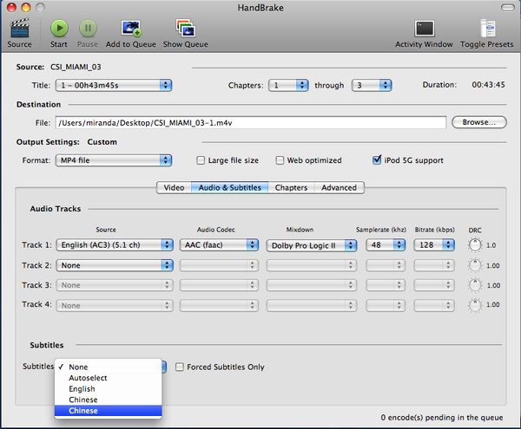Open Track 1 Samplerate dropdown showing 48
The height and width of the screenshot is (429, 521).
[x=386, y=245]
